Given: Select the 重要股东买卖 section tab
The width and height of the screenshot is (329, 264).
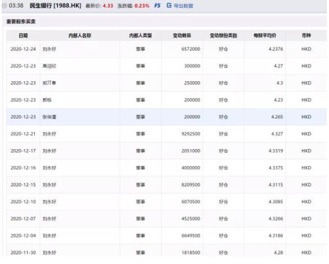Looking at the screenshot, I should click(21, 22).
